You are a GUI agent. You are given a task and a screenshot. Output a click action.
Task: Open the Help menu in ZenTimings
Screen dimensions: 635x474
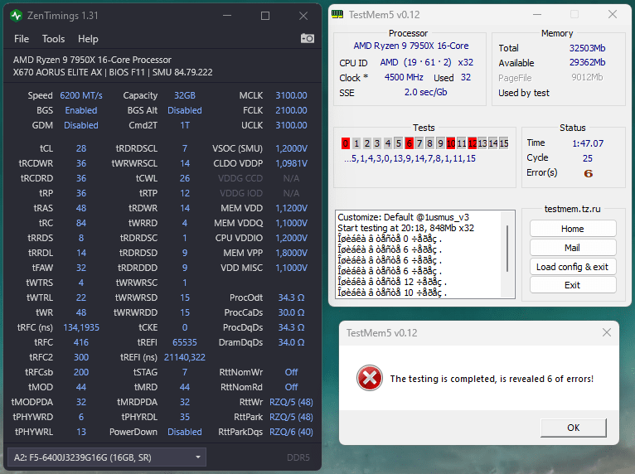pos(88,39)
